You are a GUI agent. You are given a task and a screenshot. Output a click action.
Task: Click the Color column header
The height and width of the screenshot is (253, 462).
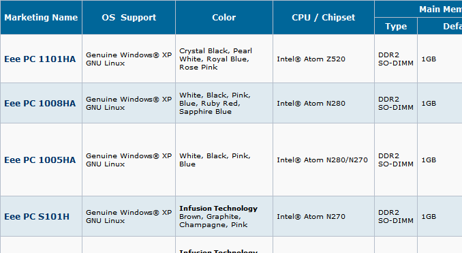coord(224,18)
